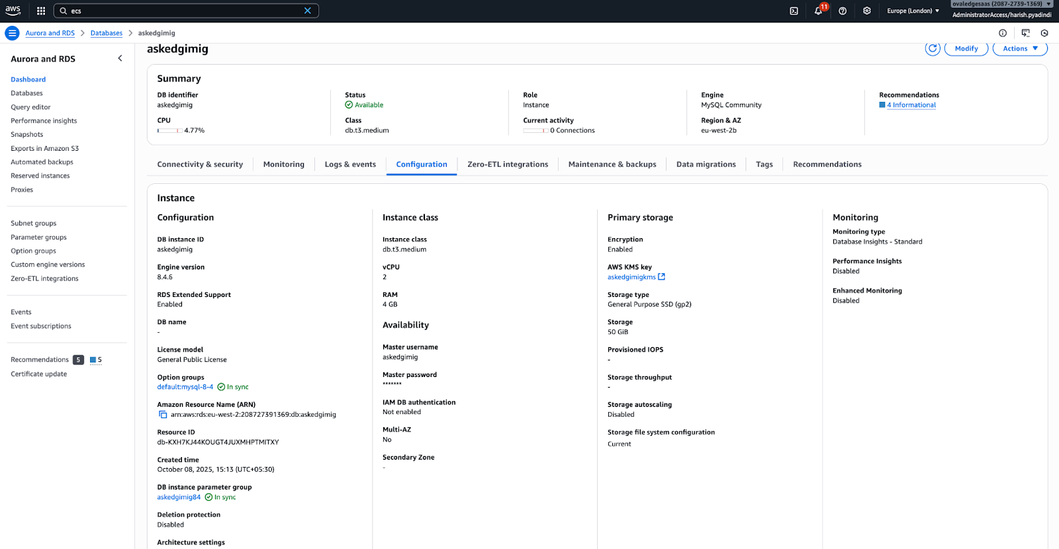Collapse the Aurora and RDS sidebar

120,58
